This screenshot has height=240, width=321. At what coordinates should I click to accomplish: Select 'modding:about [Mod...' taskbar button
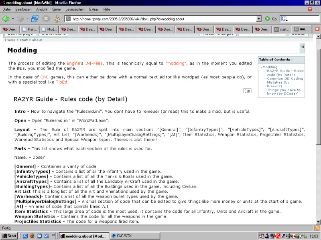click(x=84, y=236)
